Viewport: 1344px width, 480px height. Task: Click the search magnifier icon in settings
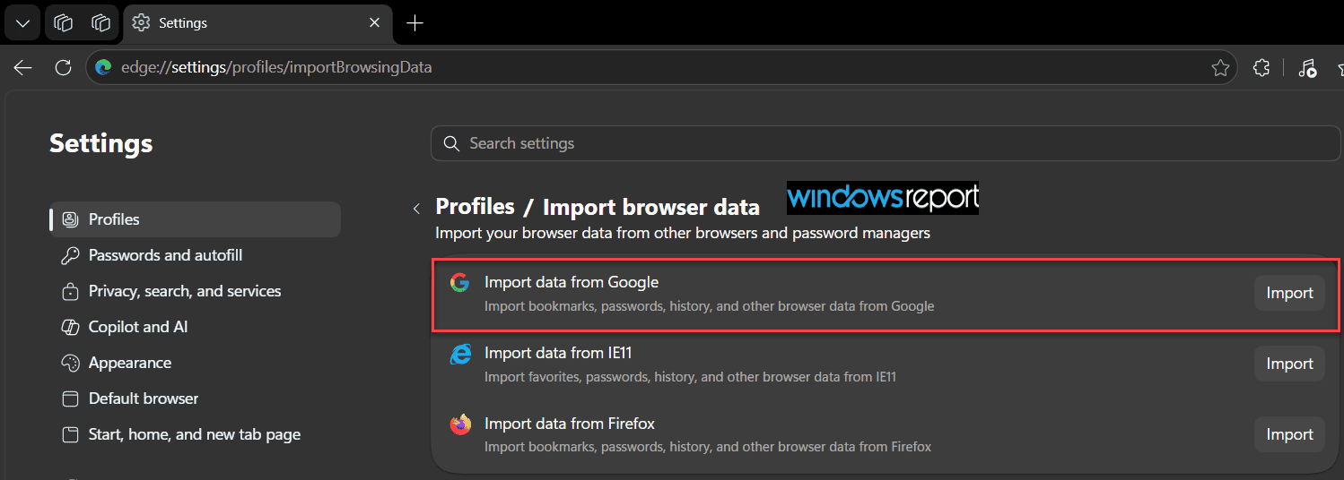(451, 143)
